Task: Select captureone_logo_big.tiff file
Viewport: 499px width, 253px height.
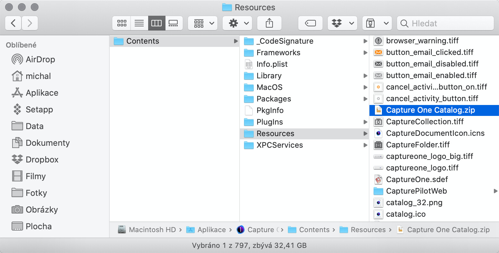Action: coord(434,156)
